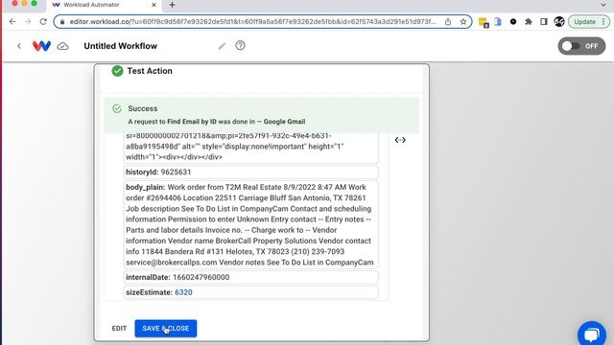
Task: Click the share page icon in address bar
Action: [448, 22]
